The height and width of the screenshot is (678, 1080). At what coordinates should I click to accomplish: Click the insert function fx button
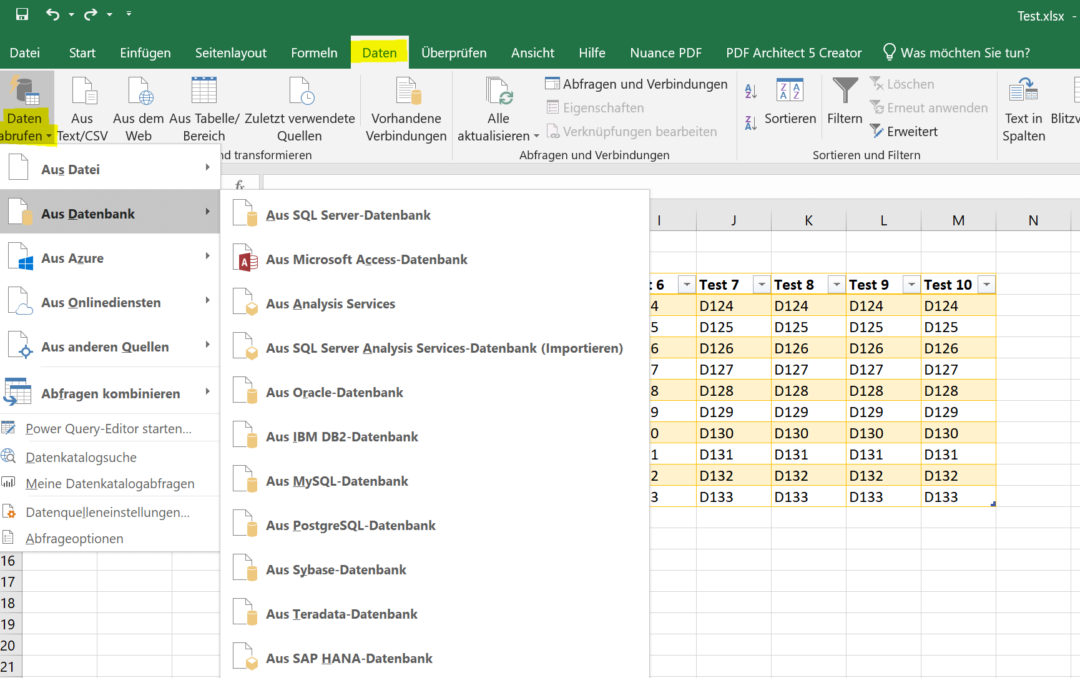click(x=240, y=184)
